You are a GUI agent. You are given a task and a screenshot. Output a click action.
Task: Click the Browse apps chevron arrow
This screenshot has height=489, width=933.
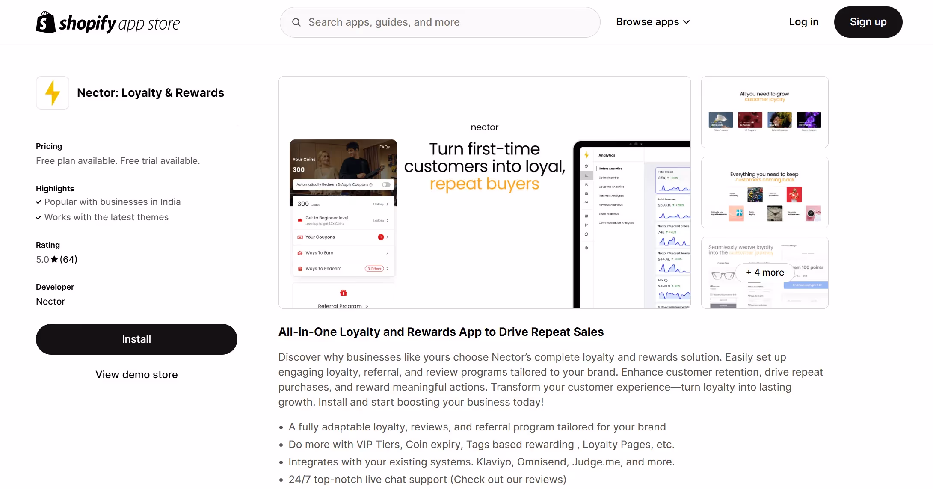pos(686,22)
